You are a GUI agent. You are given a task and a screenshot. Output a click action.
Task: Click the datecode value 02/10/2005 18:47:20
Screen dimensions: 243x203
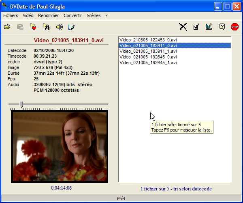click(x=53, y=50)
